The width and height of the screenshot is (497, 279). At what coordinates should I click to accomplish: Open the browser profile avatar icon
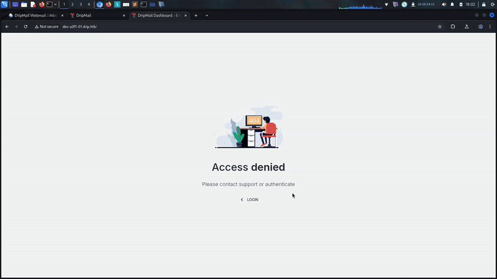[x=481, y=27]
